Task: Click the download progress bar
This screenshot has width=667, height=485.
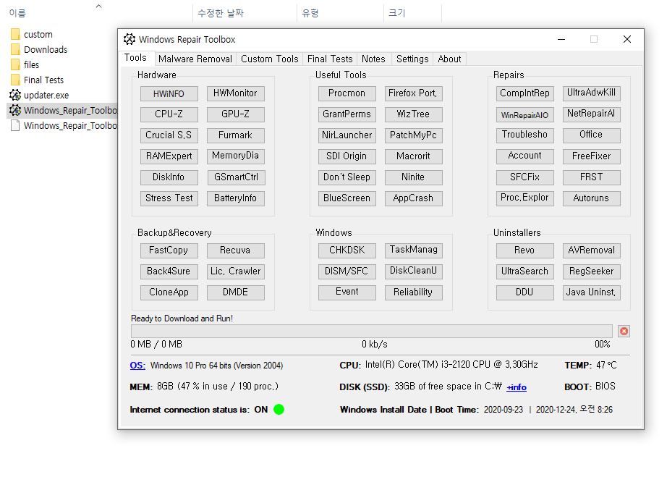Action: [x=372, y=331]
